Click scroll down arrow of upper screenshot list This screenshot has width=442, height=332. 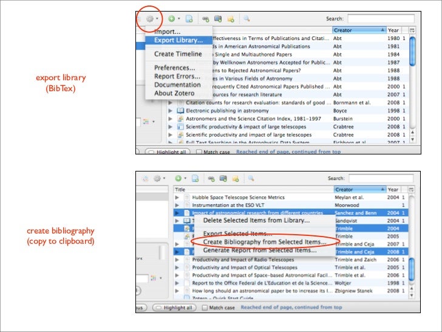click(x=412, y=139)
